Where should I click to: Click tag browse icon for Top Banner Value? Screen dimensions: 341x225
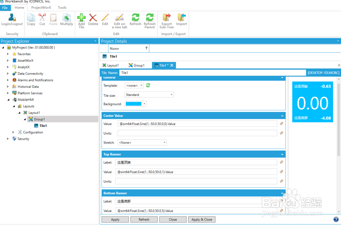coord(281,172)
